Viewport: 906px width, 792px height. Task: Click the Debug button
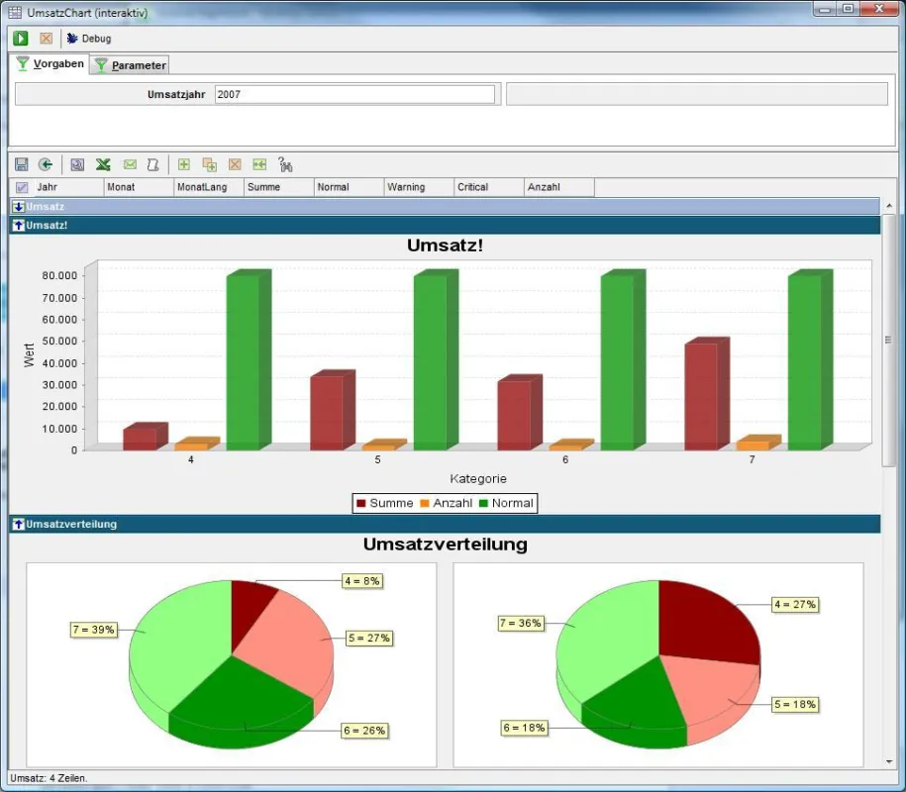pyautogui.click(x=89, y=39)
